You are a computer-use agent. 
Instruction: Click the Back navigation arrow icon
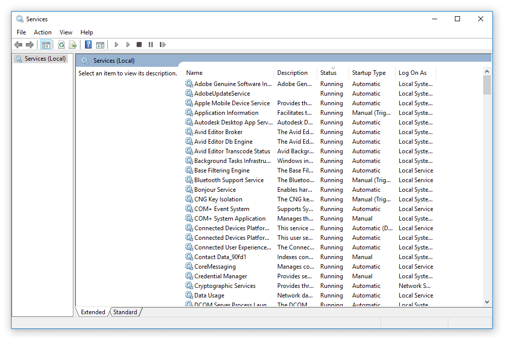[x=18, y=45]
